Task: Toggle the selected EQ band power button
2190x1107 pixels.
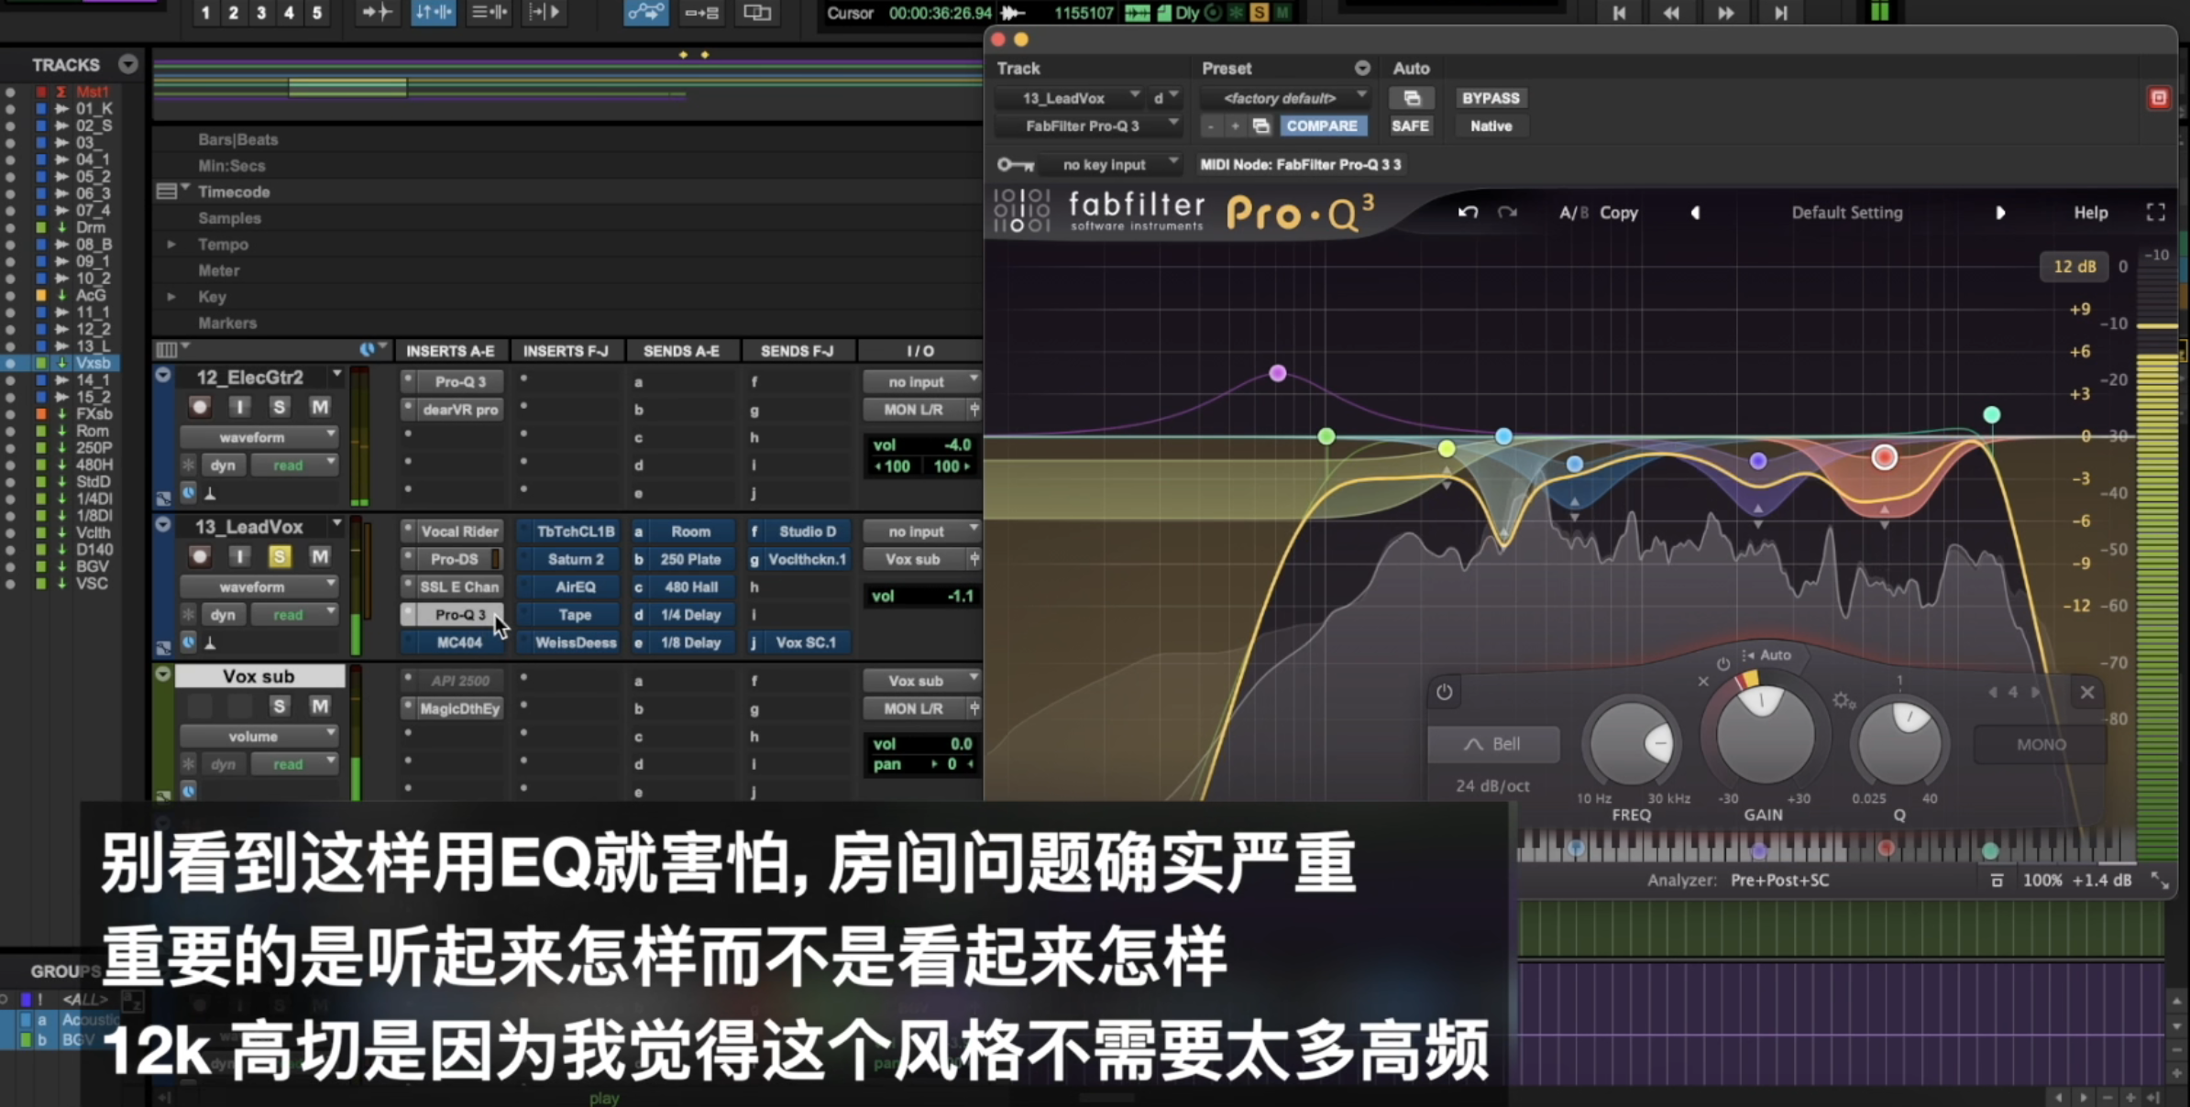Action: 1444,692
